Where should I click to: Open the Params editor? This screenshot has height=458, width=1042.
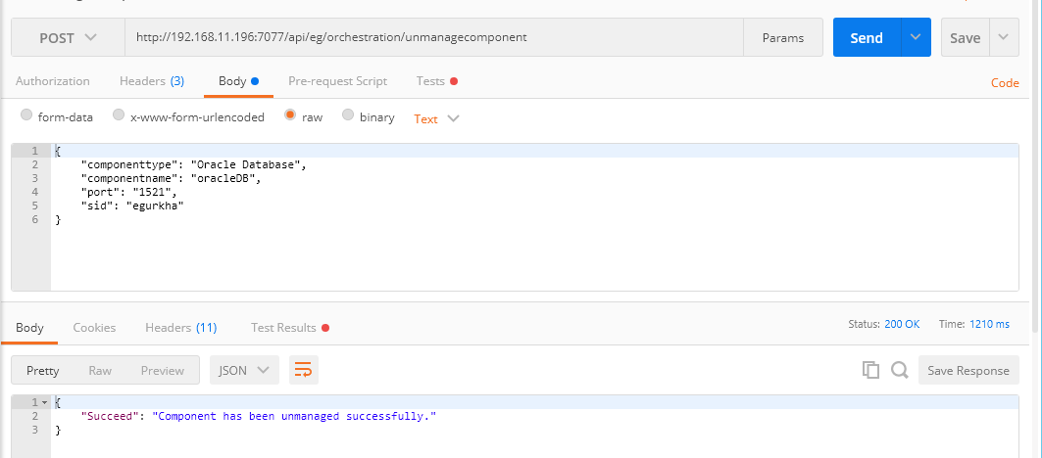[x=783, y=38]
